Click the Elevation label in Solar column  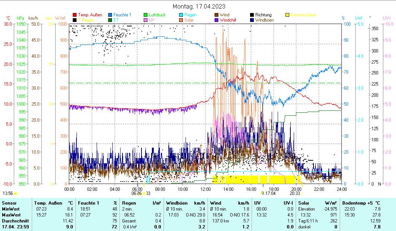306,209
